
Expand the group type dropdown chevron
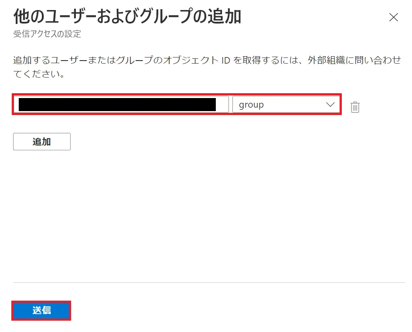click(330, 105)
